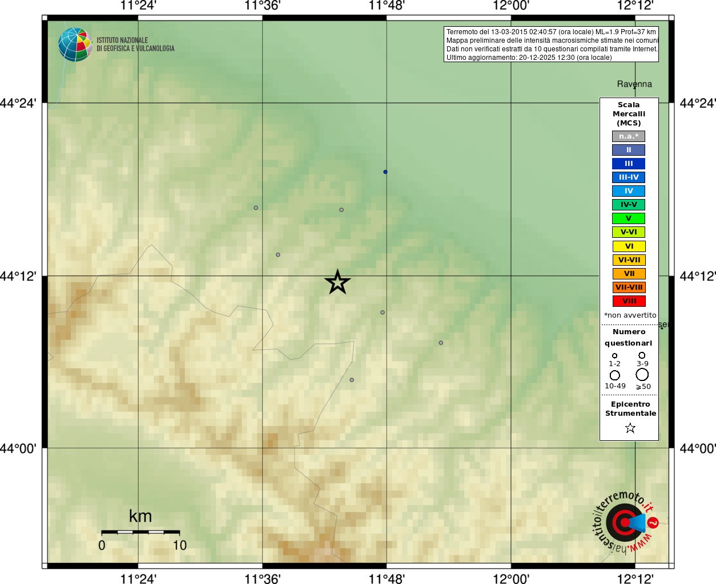Click the ≥50 questionnaires circle symbol
Screen dimensions: 716x584
pos(642,375)
